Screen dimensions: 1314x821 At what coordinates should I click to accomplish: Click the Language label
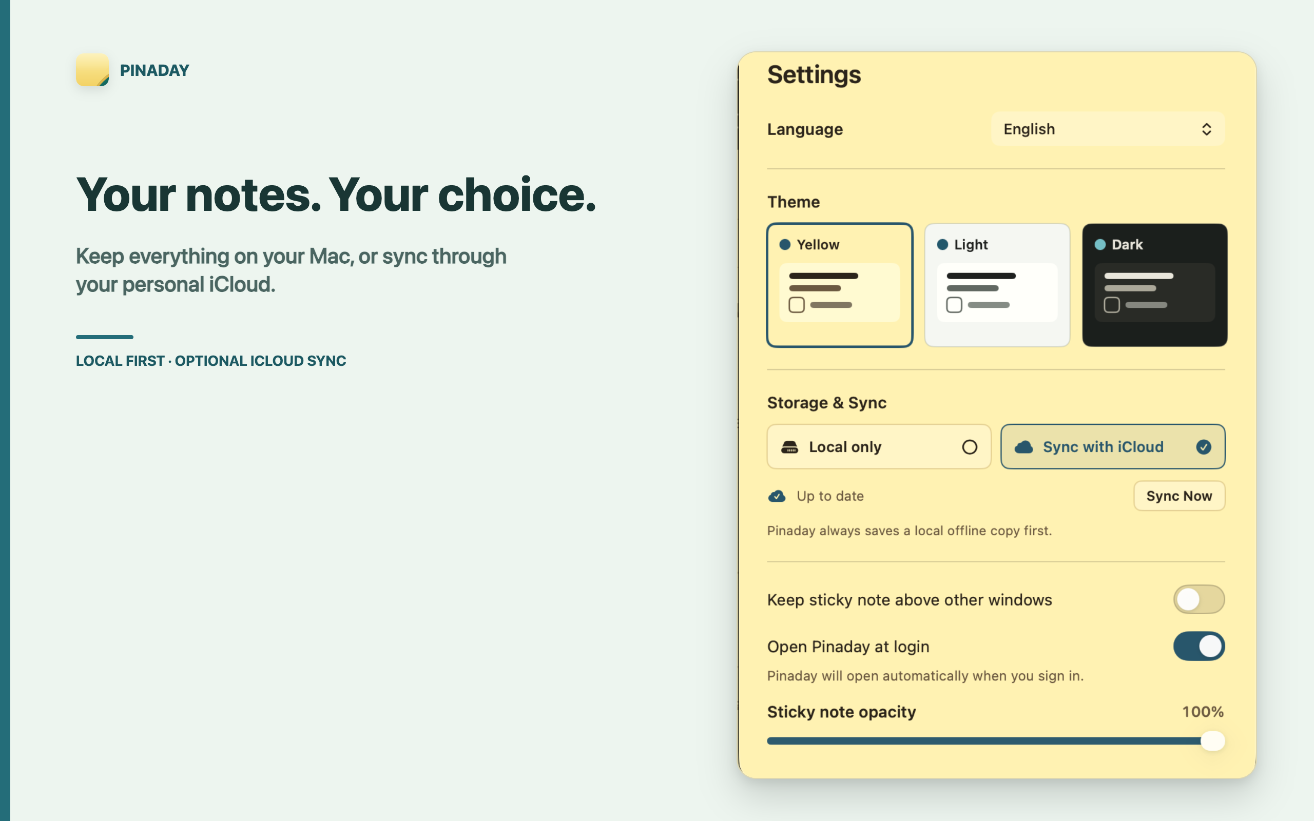click(x=805, y=129)
